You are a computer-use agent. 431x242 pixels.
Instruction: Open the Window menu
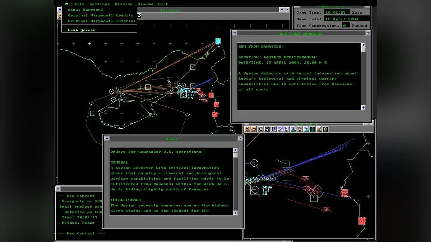click(145, 4)
